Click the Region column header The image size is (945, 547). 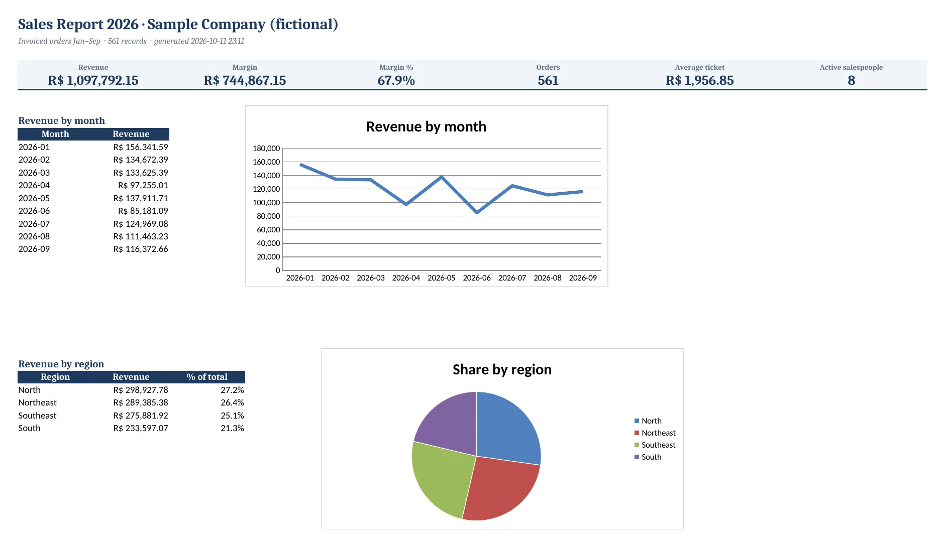(55, 377)
